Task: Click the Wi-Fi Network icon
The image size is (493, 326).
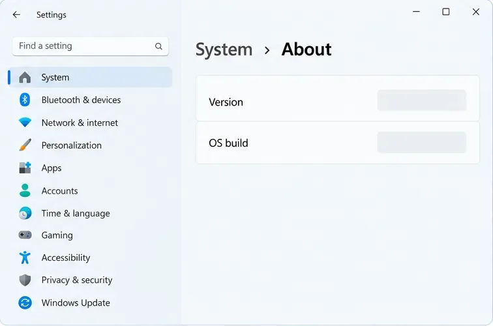Action: click(25, 123)
